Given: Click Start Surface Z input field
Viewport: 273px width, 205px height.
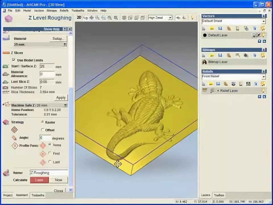Looking at the screenshot, I should click(x=47, y=66).
